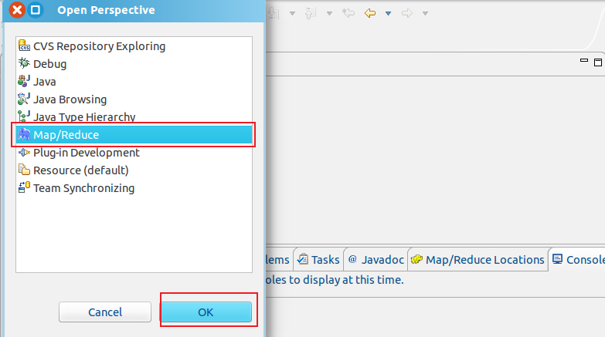This screenshot has width=605, height=337.
Task: Open the Next Annotation dropdown arrow
Action: point(293,13)
